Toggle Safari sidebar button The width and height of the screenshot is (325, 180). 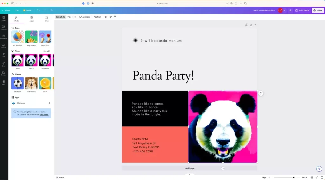pos(13,3)
